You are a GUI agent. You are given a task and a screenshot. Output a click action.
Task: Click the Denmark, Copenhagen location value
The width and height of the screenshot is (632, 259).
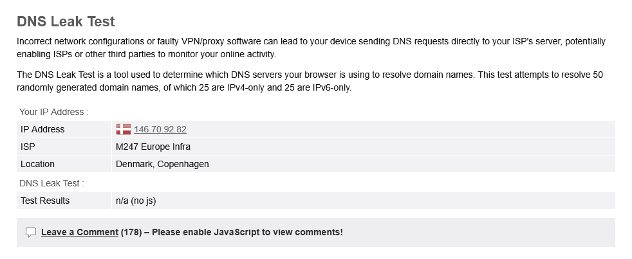[x=162, y=164]
